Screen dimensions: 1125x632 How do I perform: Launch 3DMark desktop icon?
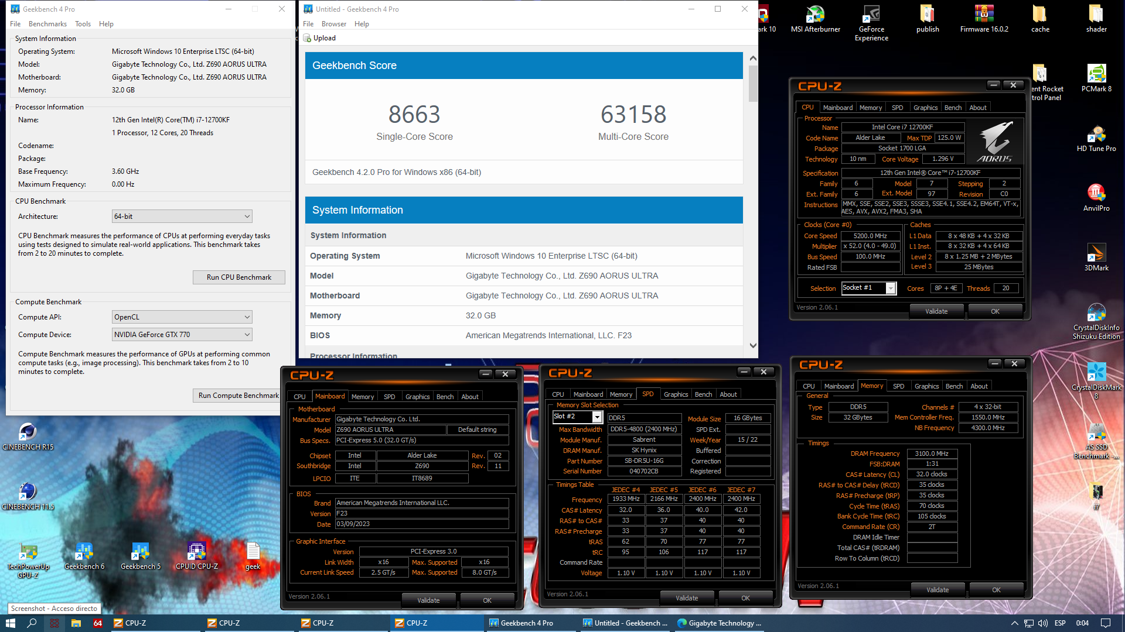tap(1096, 257)
